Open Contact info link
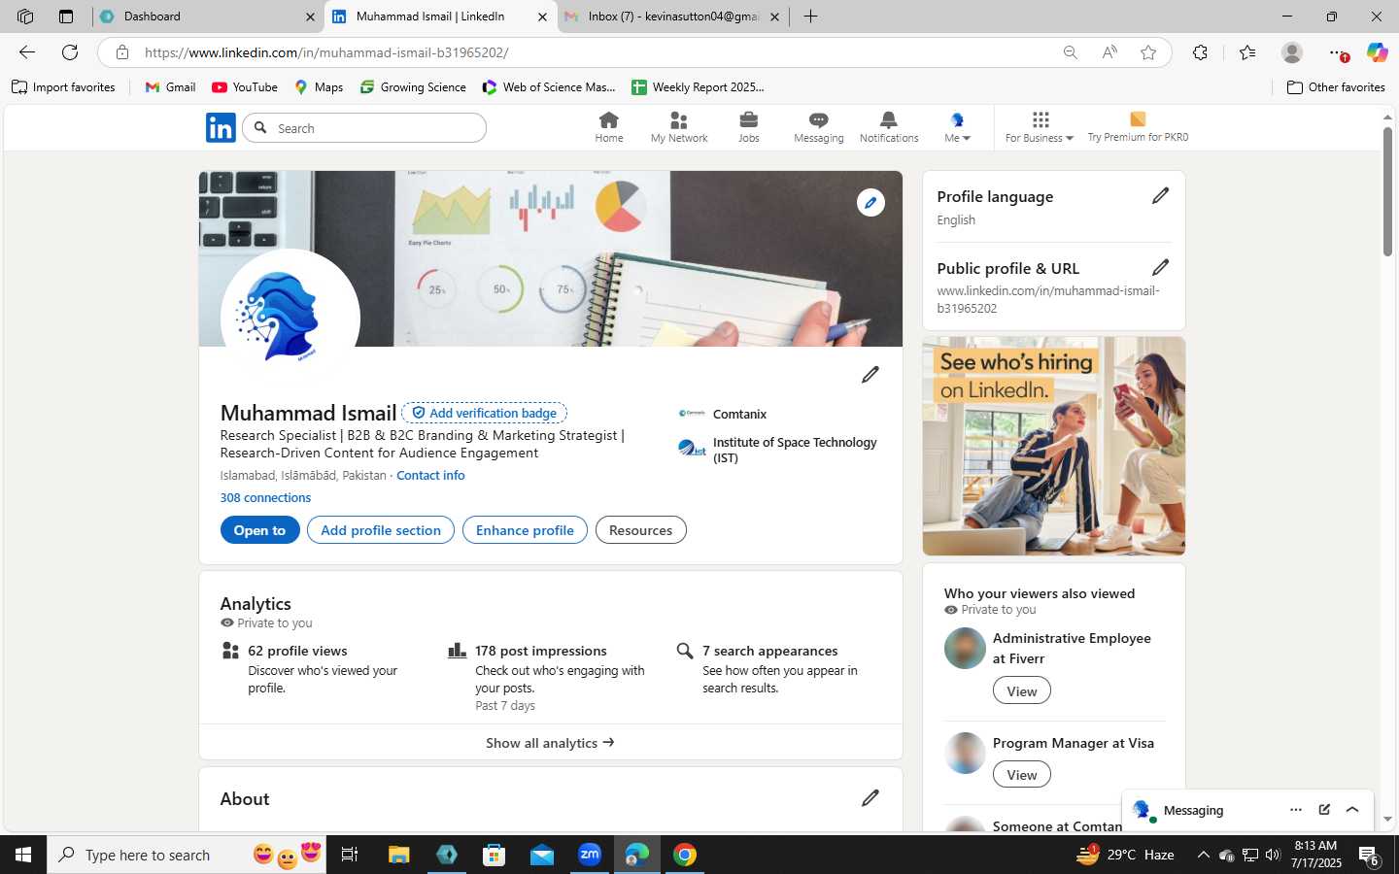1399x874 pixels. (430, 475)
